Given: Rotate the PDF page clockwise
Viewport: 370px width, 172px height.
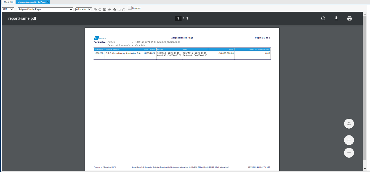Looking at the screenshot, I should click(x=323, y=18).
